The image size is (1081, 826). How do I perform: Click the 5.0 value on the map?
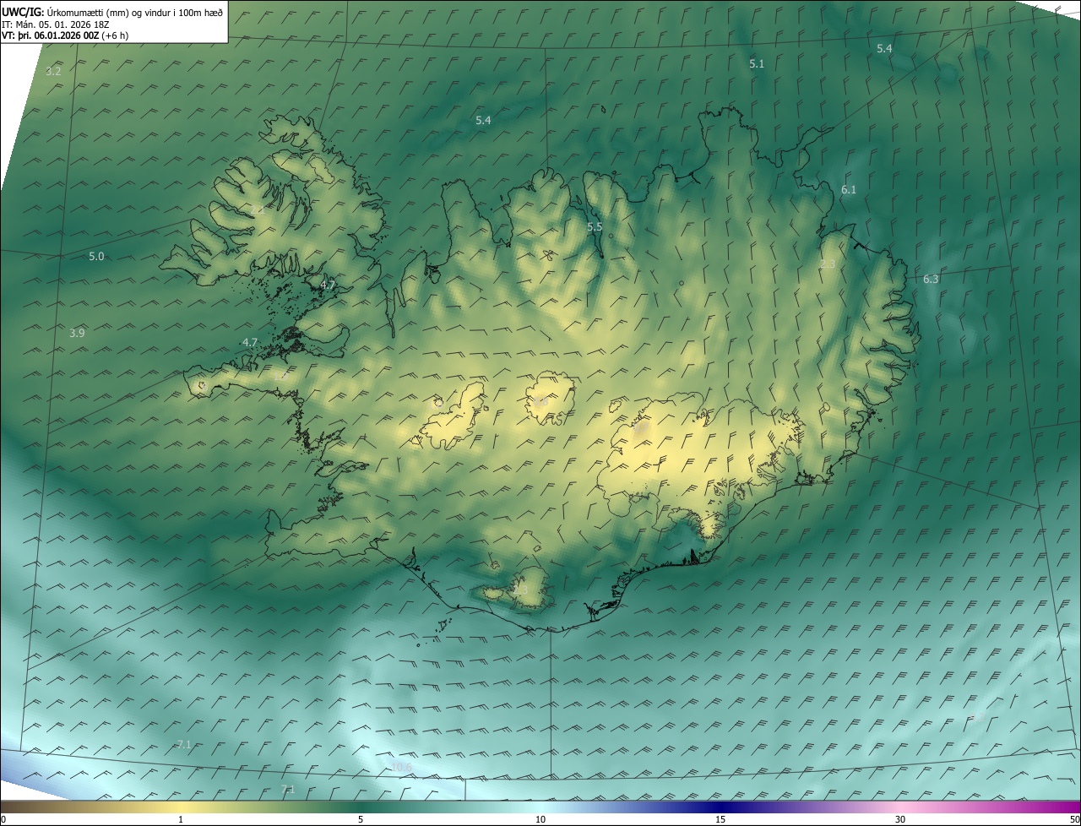96,257
